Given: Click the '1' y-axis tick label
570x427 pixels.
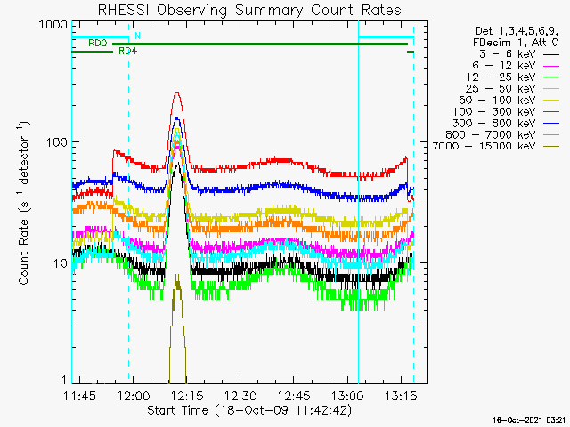Looking at the screenshot, I should [65, 380].
